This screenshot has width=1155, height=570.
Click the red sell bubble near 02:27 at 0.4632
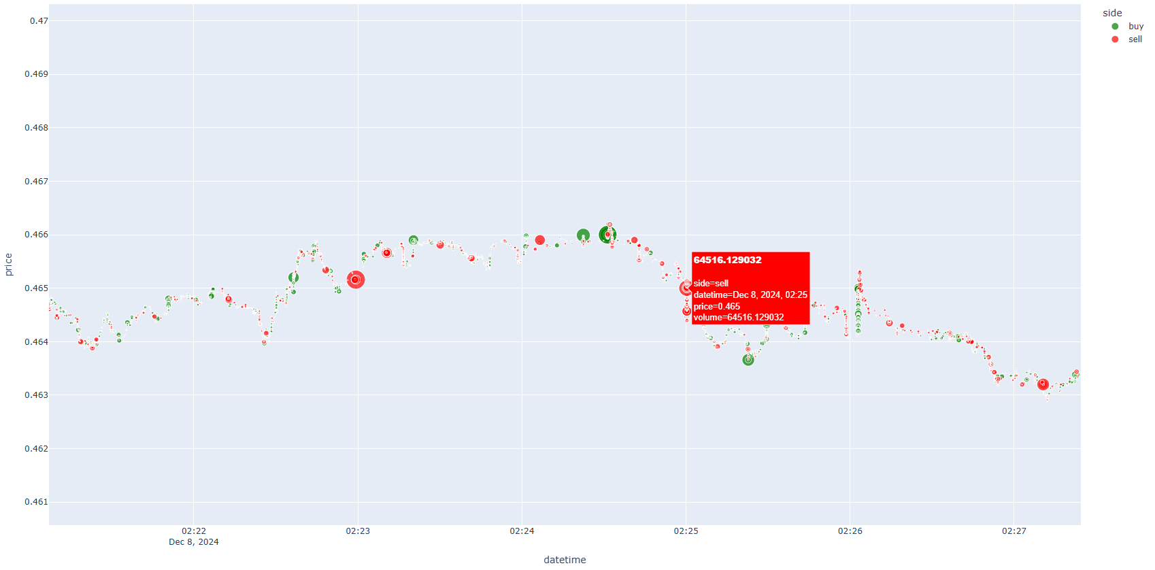click(x=1043, y=384)
